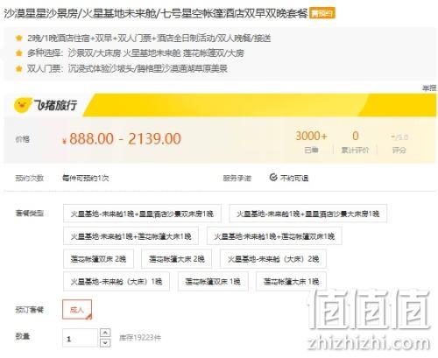This screenshot has height=358, width=438.
Task: Pick 火星基地-未来舱（大床）2晚 package
Action: (x=273, y=258)
